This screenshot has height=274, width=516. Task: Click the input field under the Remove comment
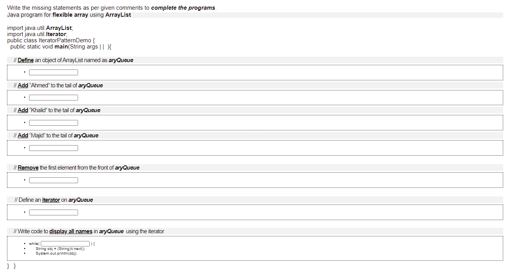(53, 180)
